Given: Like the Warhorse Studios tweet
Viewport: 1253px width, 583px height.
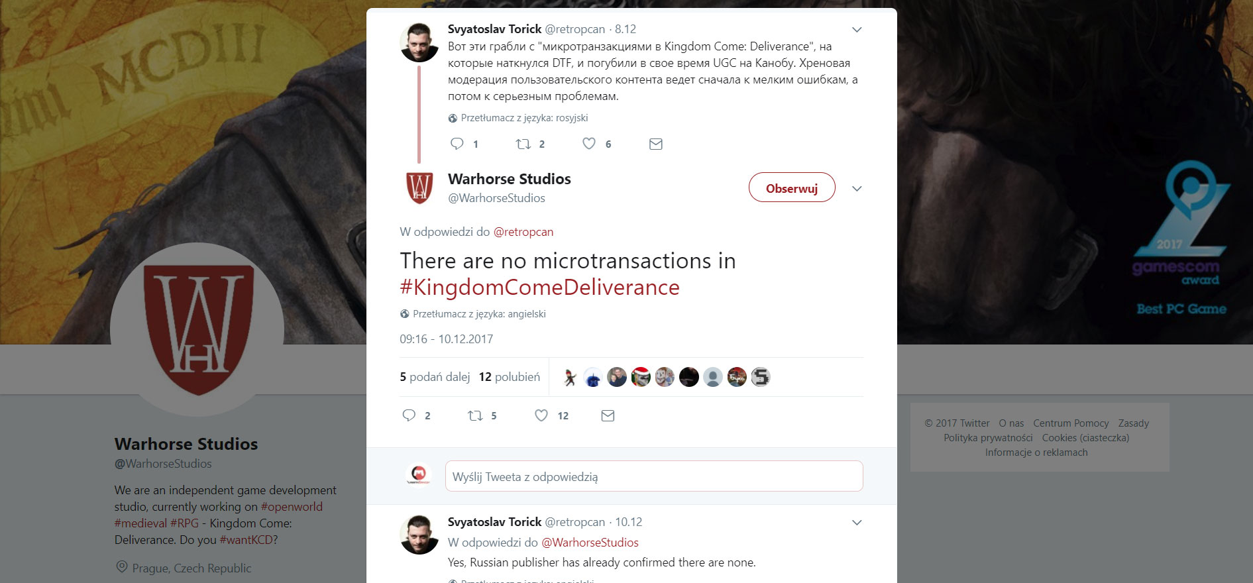Looking at the screenshot, I should point(541,415).
